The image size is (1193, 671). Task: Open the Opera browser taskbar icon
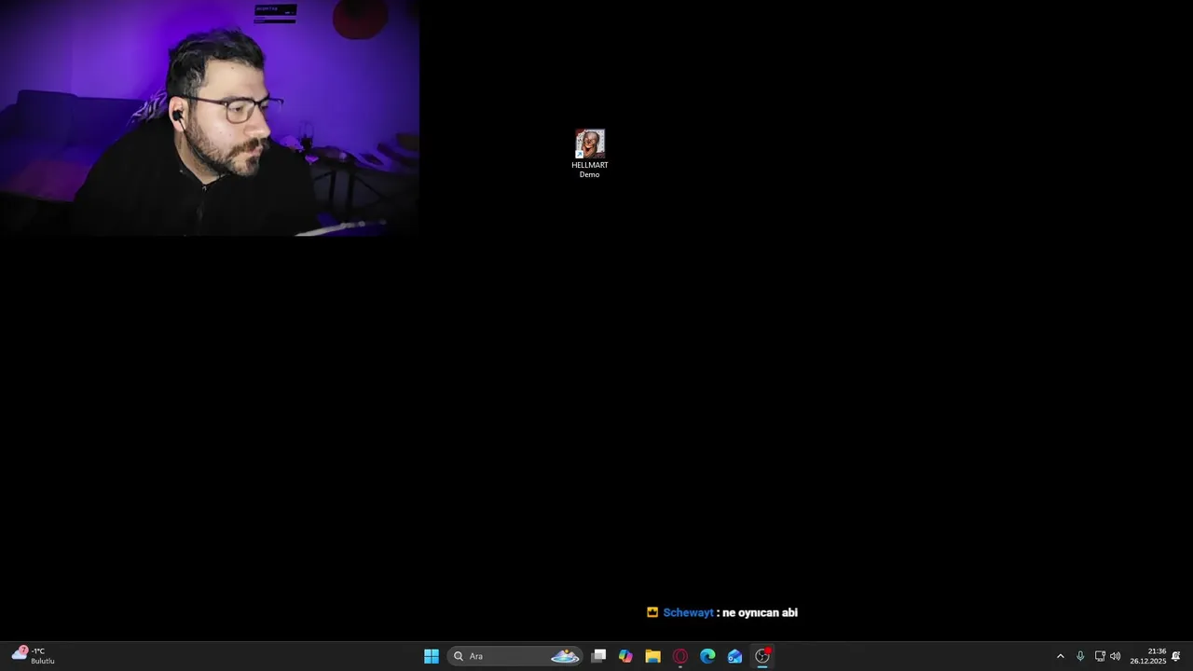(680, 656)
